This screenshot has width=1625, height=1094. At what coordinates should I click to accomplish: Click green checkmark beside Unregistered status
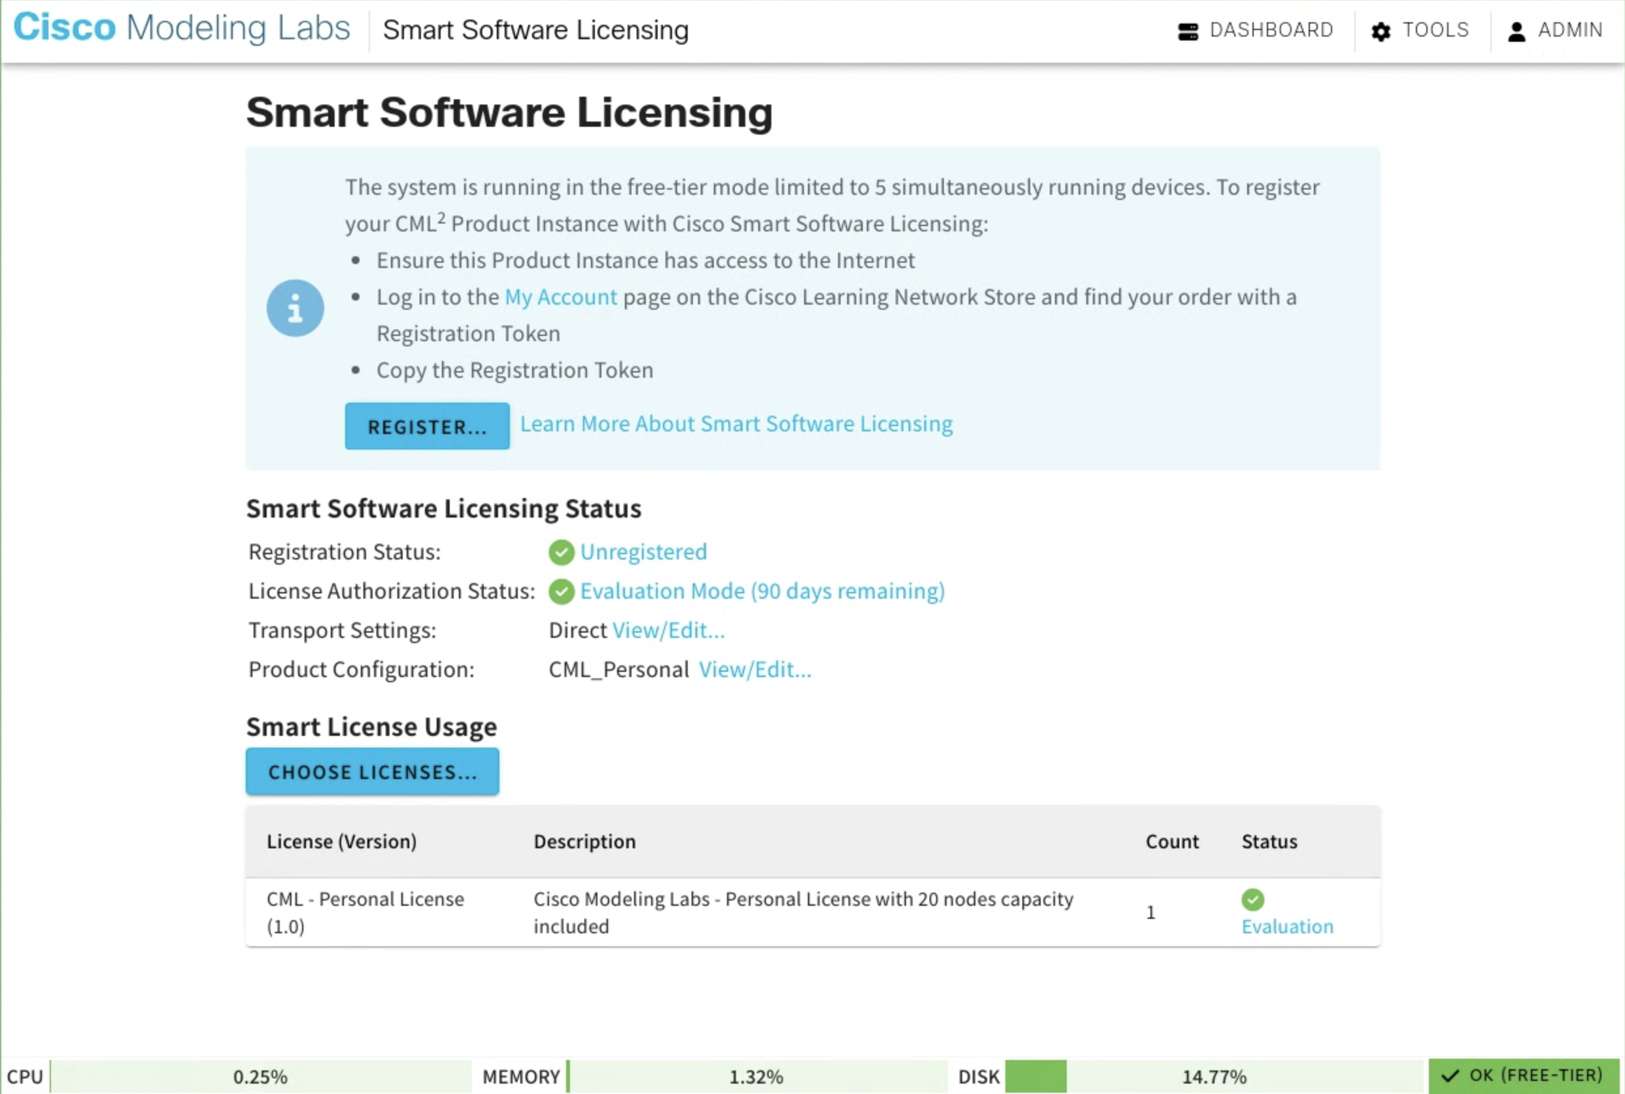[x=561, y=552]
